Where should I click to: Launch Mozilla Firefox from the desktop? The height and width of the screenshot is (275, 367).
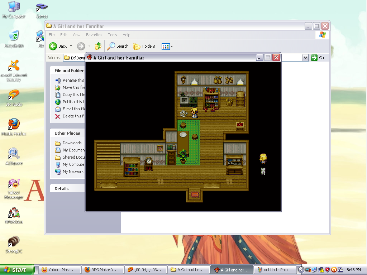[14, 125]
